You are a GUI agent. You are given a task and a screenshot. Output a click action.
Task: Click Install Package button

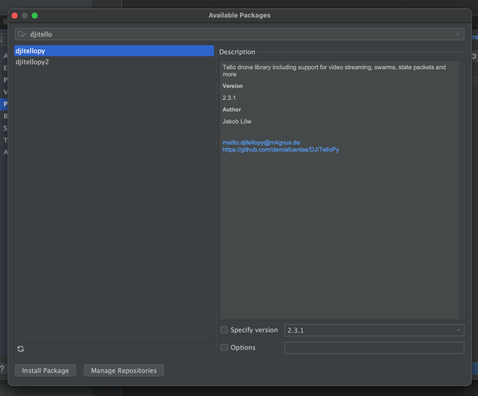click(46, 370)
